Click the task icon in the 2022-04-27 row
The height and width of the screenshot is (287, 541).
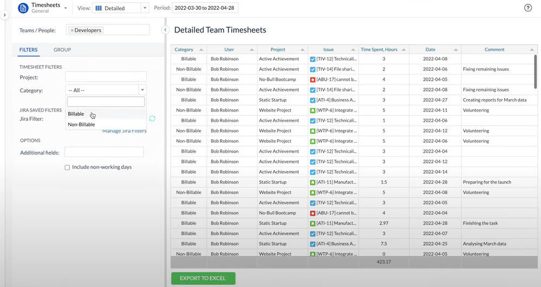point(312,100)
